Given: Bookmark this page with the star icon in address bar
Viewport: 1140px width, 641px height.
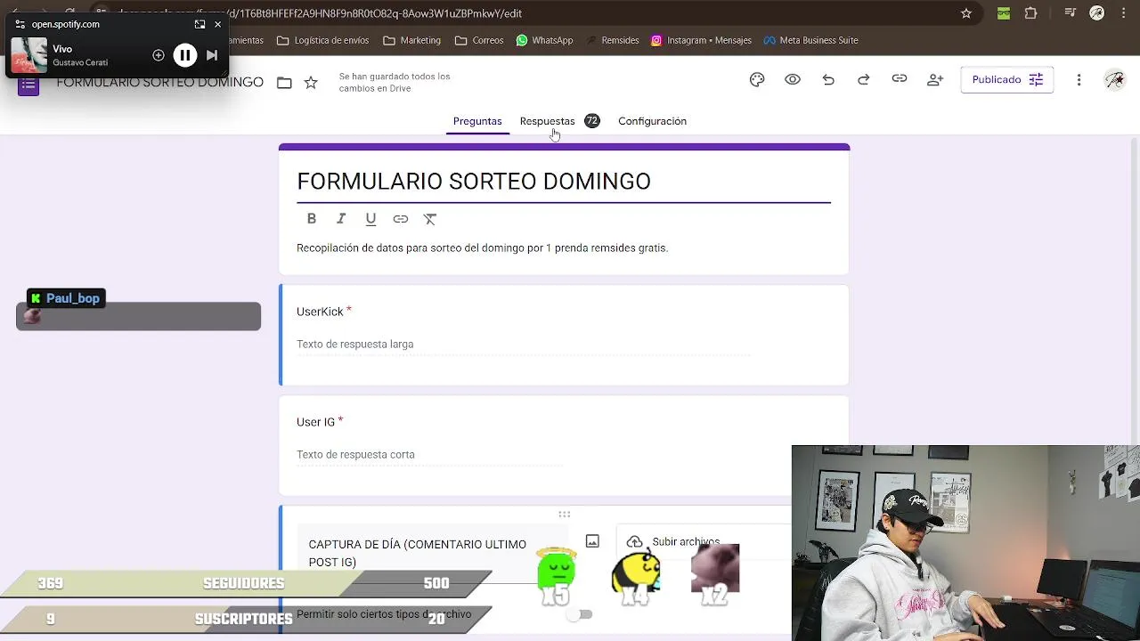Looking at the screenshot, I should tap(966, 13).
